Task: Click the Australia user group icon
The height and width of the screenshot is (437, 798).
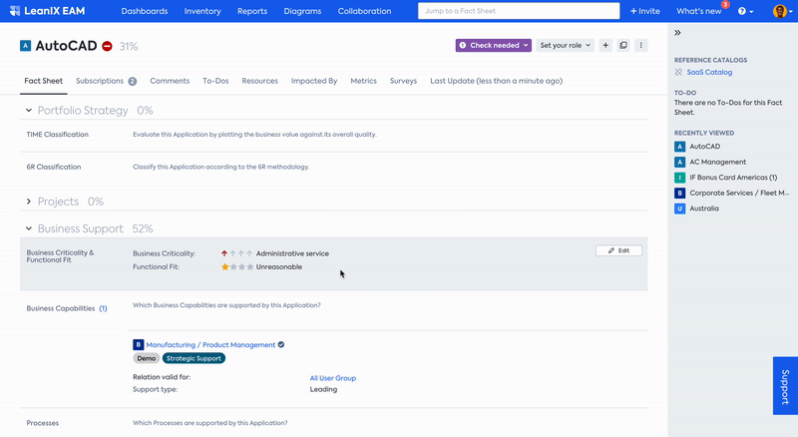Action: (680, 209)
